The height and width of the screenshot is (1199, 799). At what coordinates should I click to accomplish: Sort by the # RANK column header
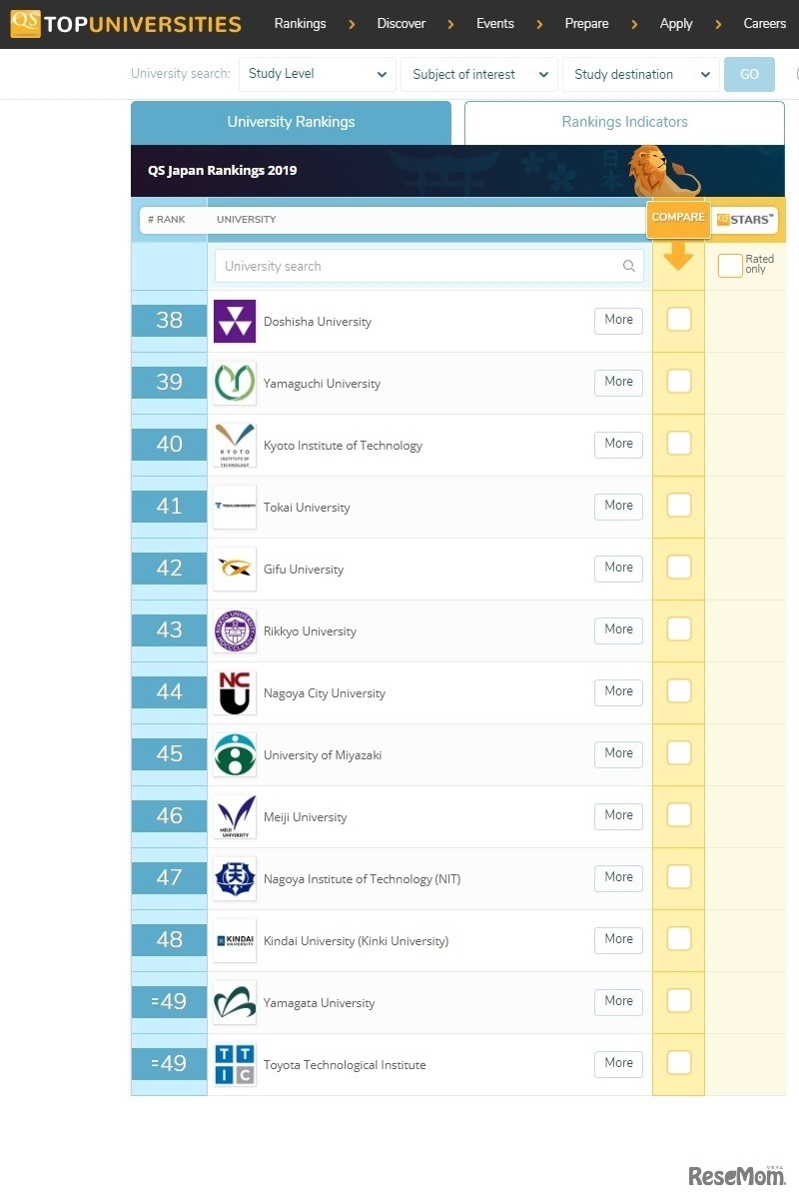point(167,220)
